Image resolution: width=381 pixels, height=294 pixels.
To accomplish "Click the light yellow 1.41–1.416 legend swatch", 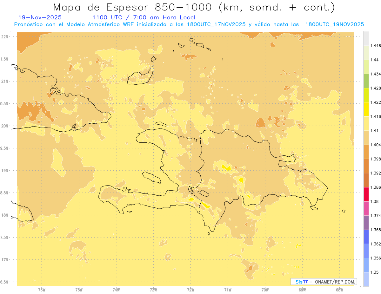I will (366, 123).
